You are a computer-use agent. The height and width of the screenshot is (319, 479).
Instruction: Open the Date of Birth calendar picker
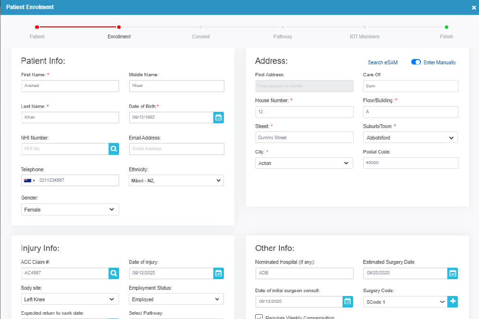pyautogui.click(x=219, y=118)
